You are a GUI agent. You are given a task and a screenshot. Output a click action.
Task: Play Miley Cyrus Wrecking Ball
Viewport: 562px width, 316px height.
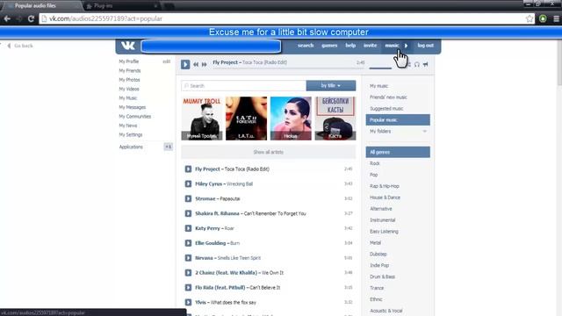(x=188, y=183)
